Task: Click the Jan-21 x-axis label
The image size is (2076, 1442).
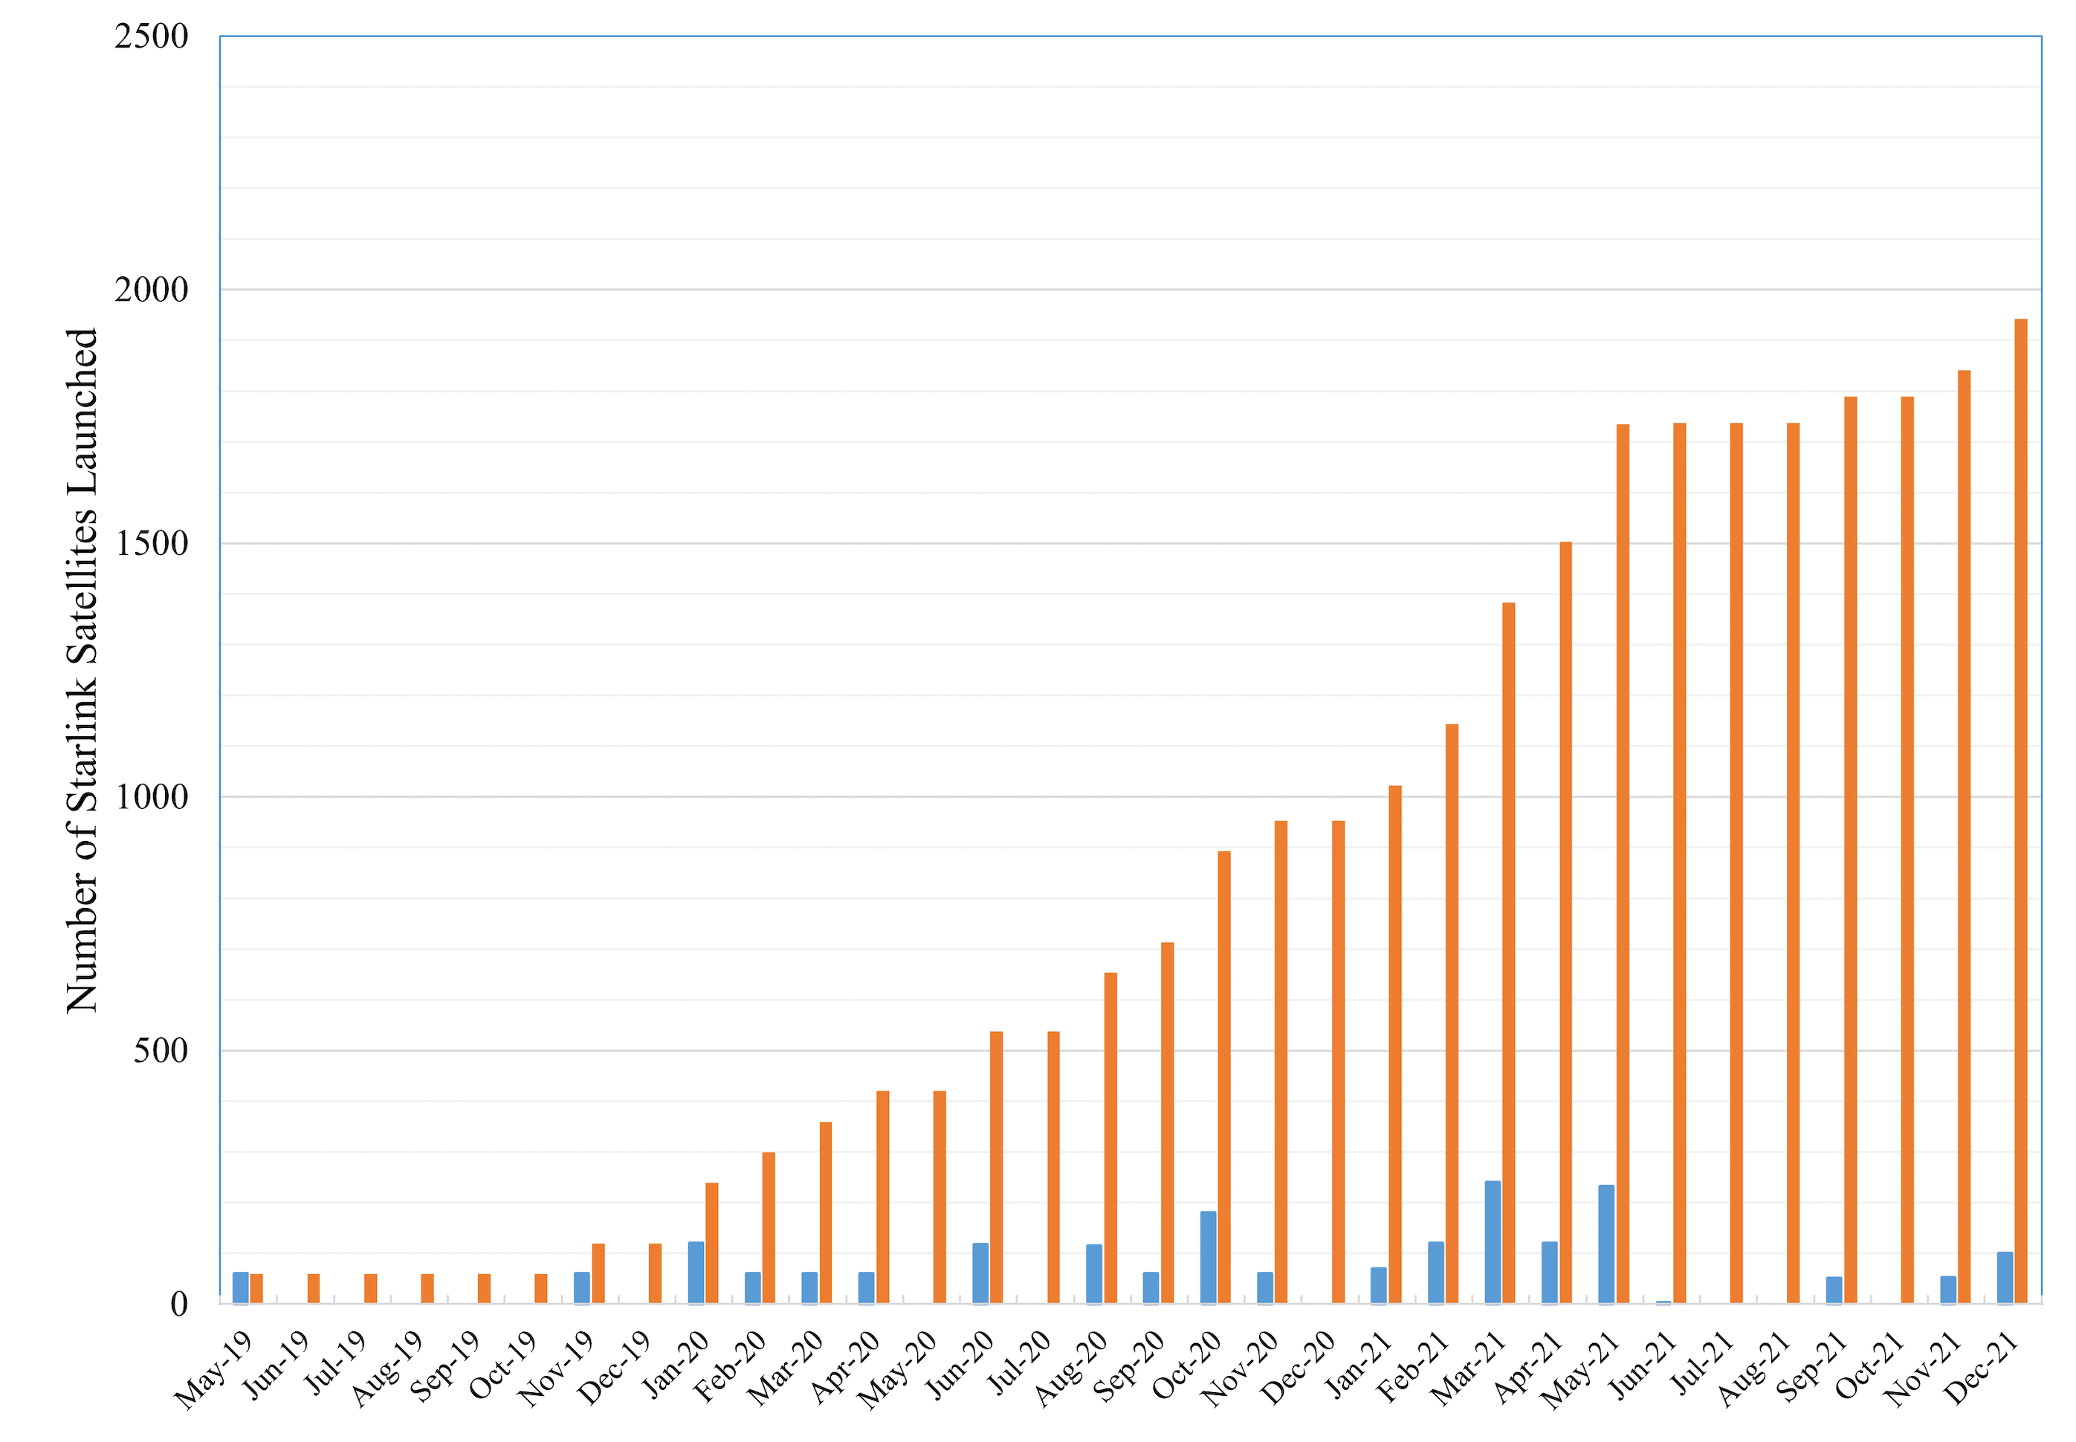Action: [x=1359, y=1365]
